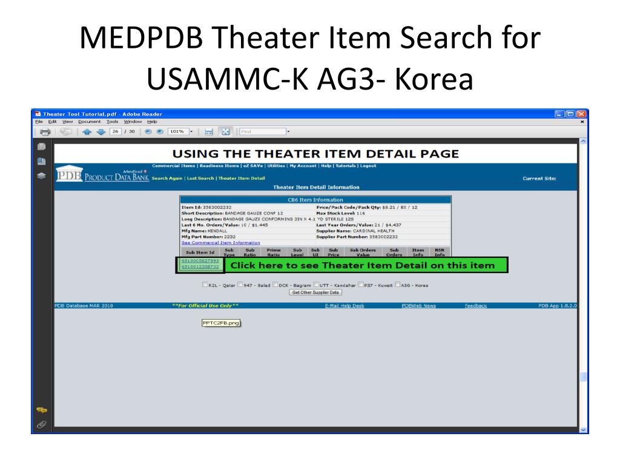Image resolution: width=620 pixels, height=465 pixels.
Task: Check the A3G - Korea checkbox
Action: coord(397,285)
